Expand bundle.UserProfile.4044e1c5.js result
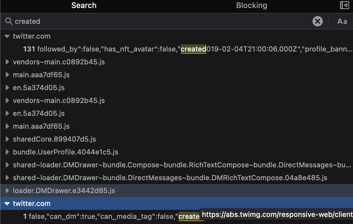 (x=7, y=152)
